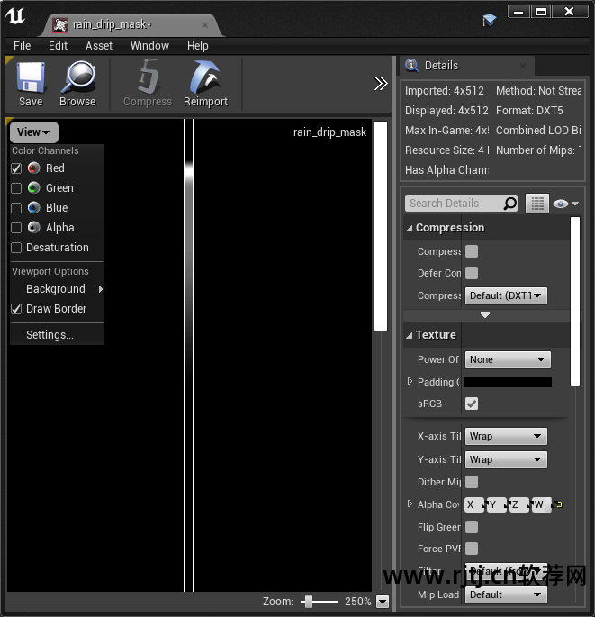The height and width of the screenshot is (617, 595).
Task: Toggle the Force PVRTC4 checkbox
Action: click(472, 549)
